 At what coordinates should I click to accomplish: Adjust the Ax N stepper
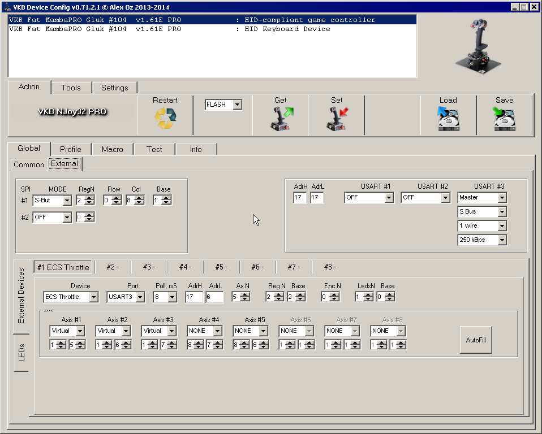coord(245,297)
